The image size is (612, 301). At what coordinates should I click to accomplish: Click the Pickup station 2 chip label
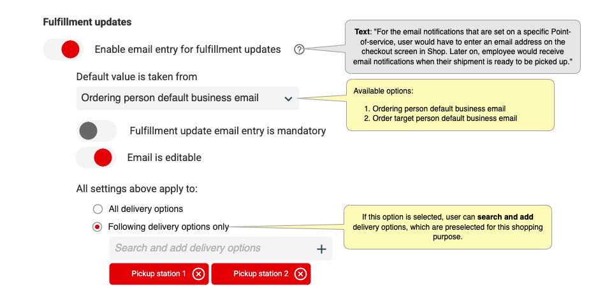[x=261, y=274]
